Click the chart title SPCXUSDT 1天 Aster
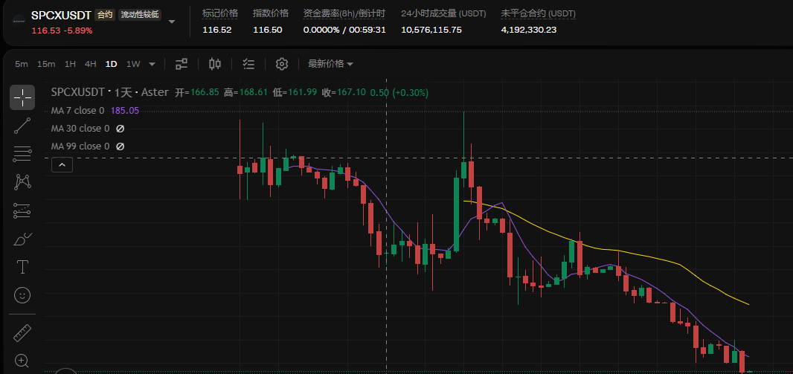Viewport: 793px width, 374px height. coord(110,92)
